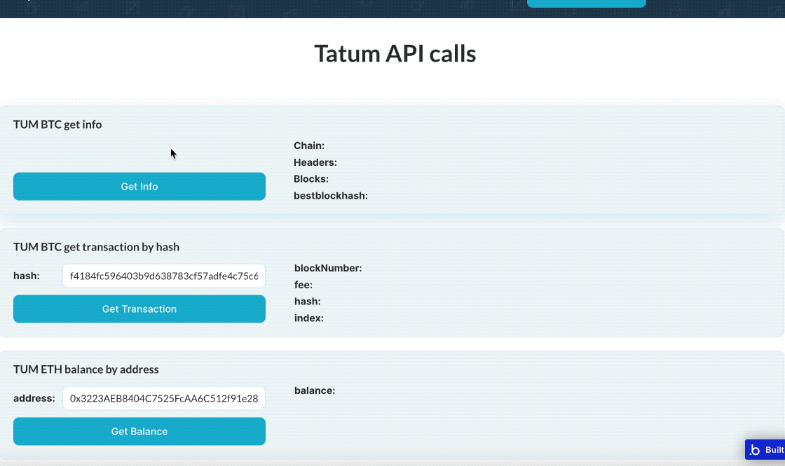Focus the BTC transaction hash input field
The width and height of the screenshot is (785, 466).
164,276
